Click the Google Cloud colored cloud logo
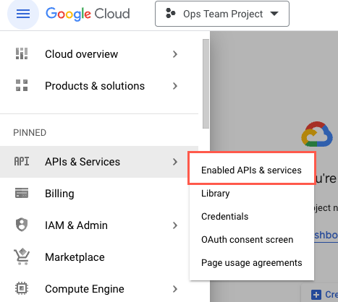338x302 pixels. point(317,134)
